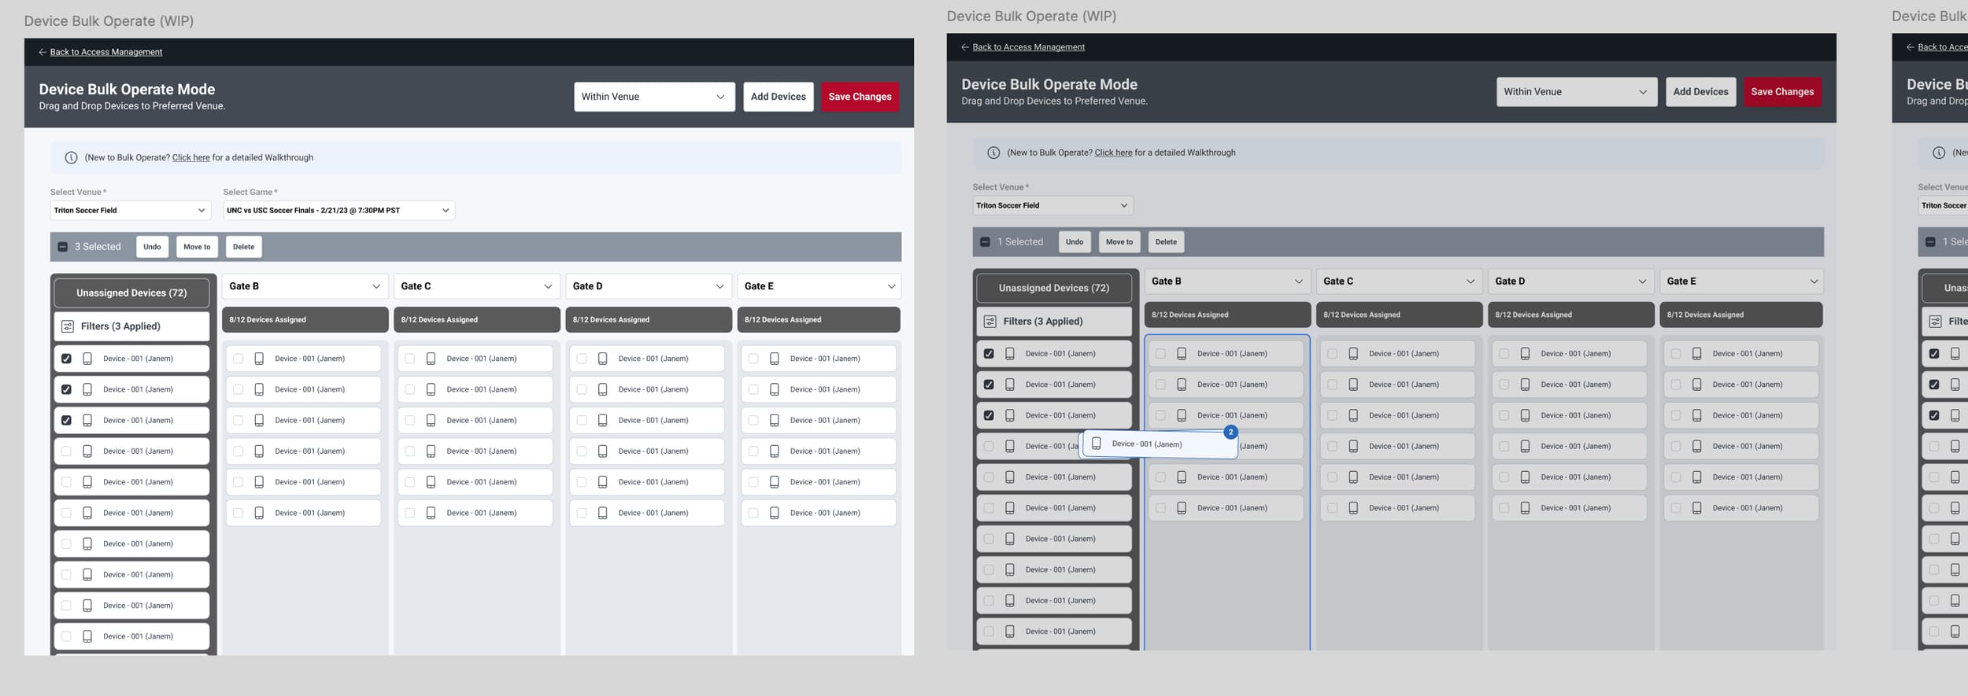Screen dimensions: 1968x696
Task: Click the Delete button in the left frame
Action: click(244, 247)
